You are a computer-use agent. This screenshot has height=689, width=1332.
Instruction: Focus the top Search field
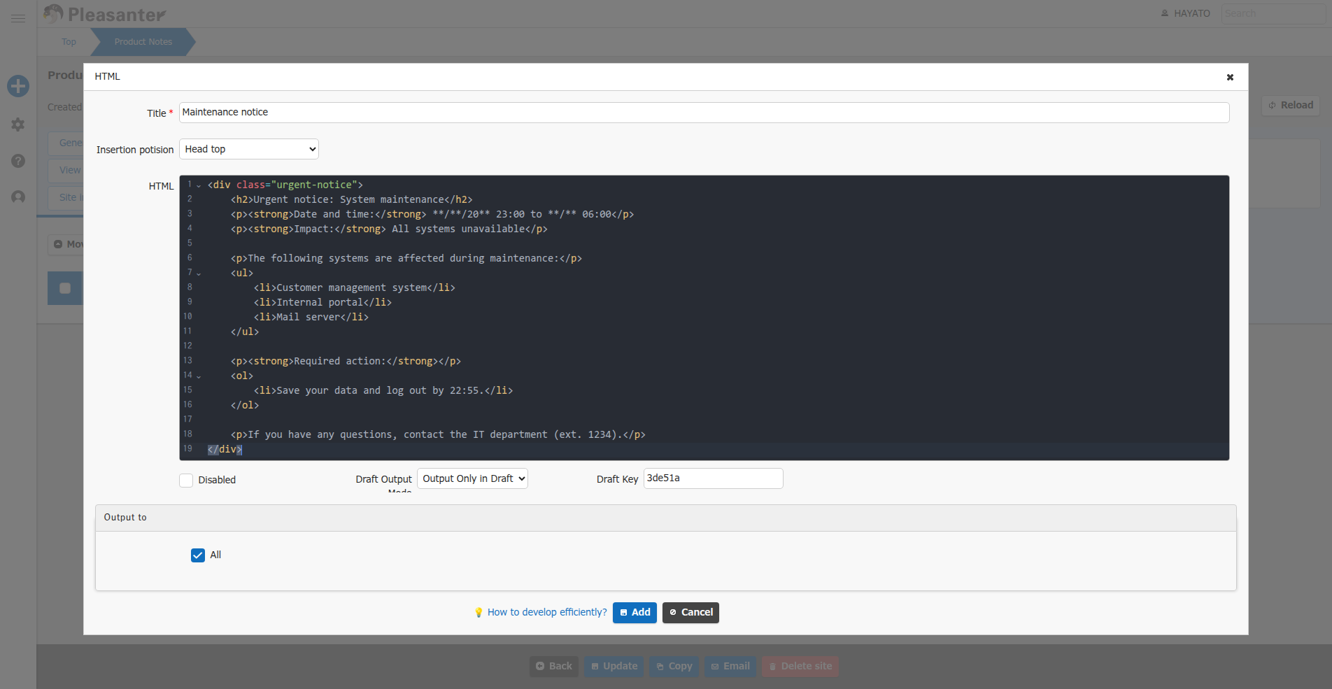1273,13
